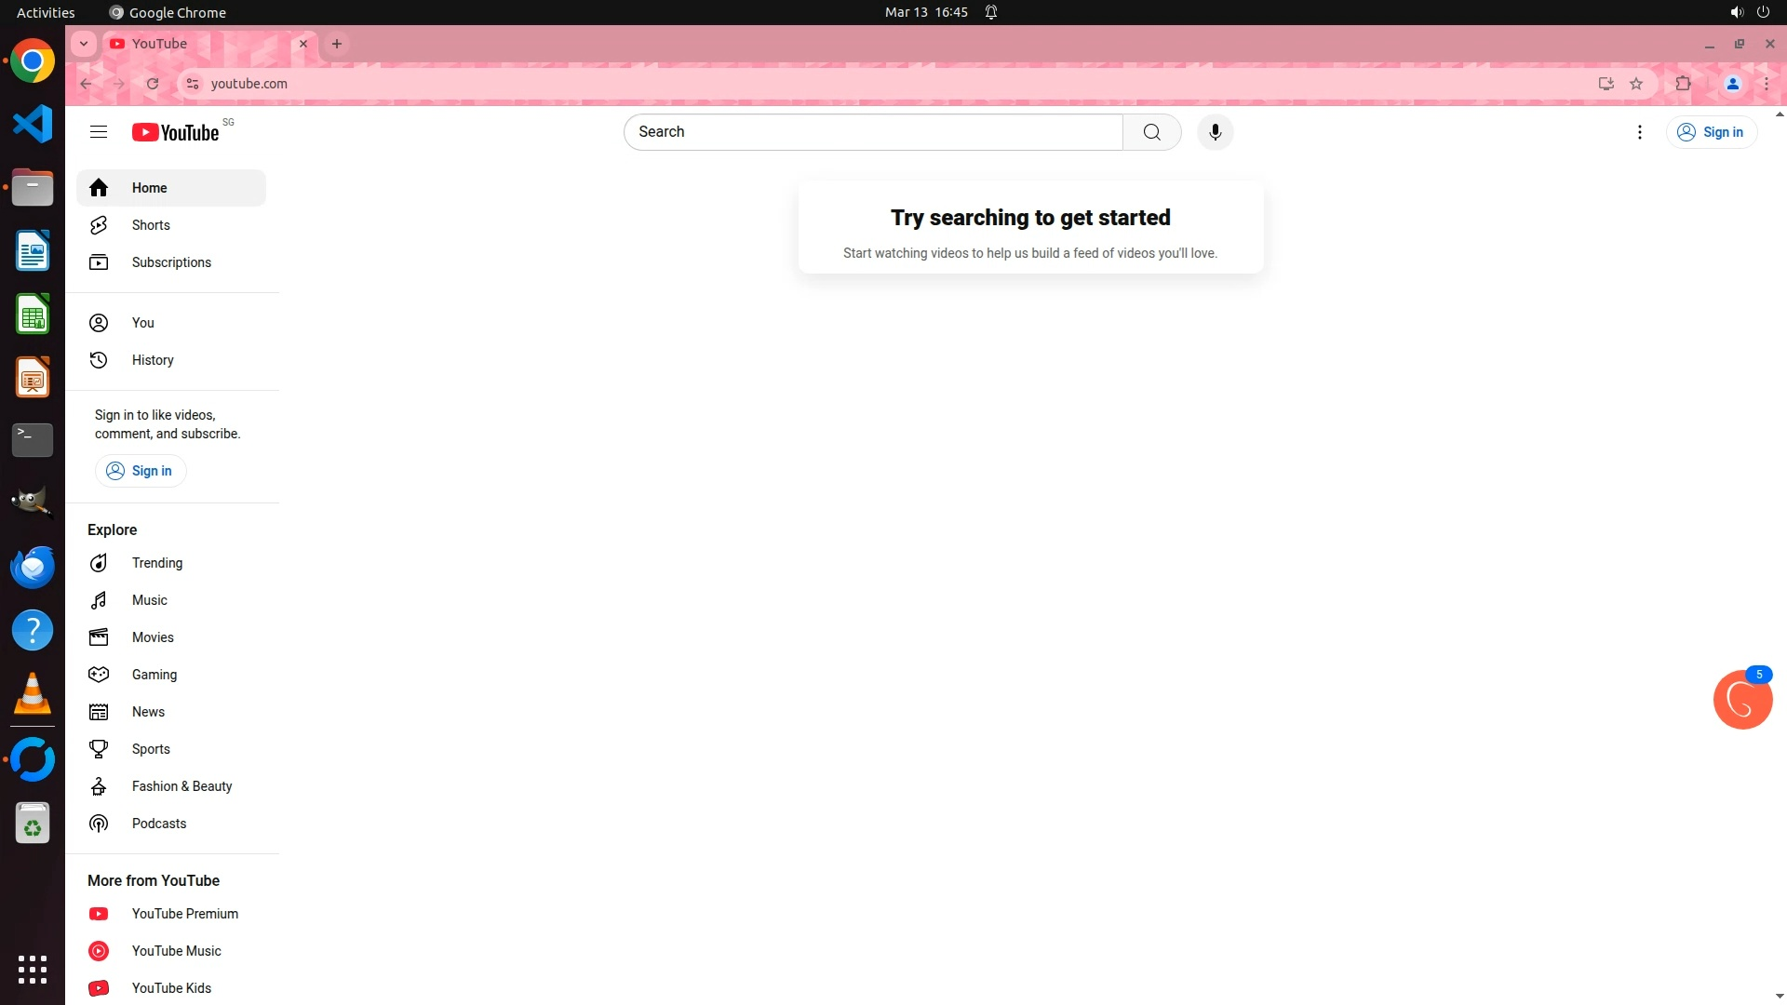Screen dimensions: 1787x1005
Task: Go to Subscriptions in sidebar
Action: [x=171, y=262]
